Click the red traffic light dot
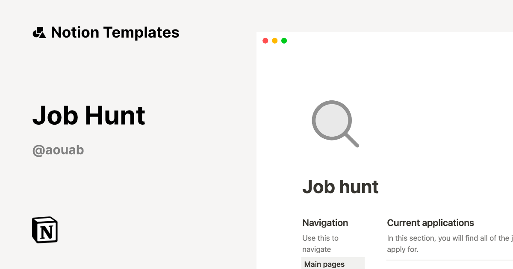Screen dimensions: 513x269 click(x=265, y=41)
